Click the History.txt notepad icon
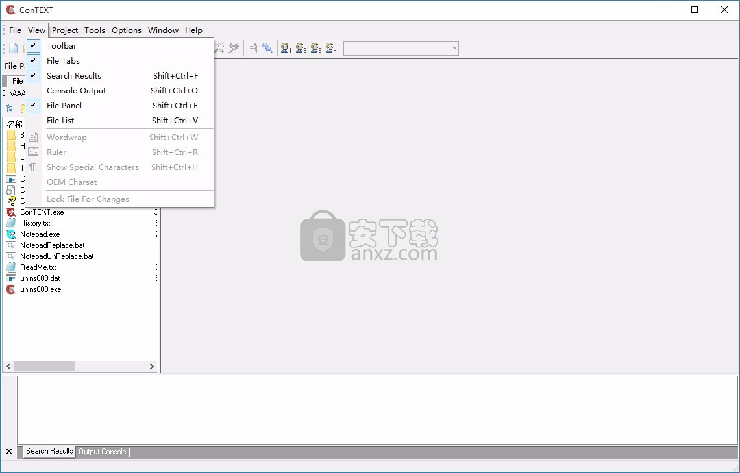This screenshot has height=473, width=740. tap(11, 223)
